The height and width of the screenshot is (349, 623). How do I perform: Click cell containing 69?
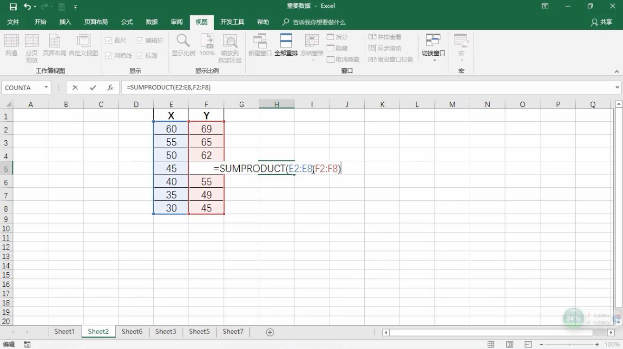pos(206,129)
